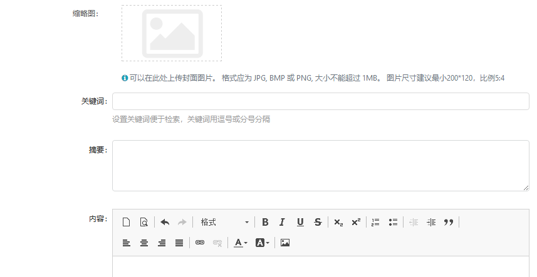
Task: Open the preview document tool
Action: [x=143, y=222]
